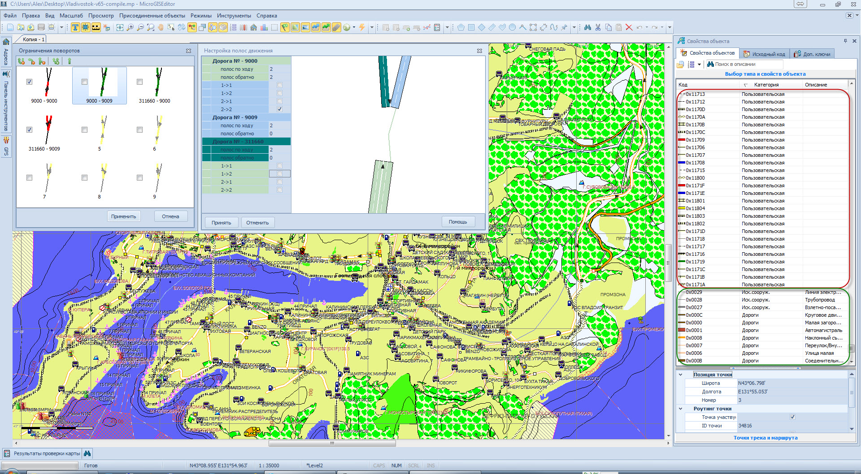The height and width of the screenshot is (474, 861).
Task: Select the pentagon polygon shape tool
Action: click(461, 28)
